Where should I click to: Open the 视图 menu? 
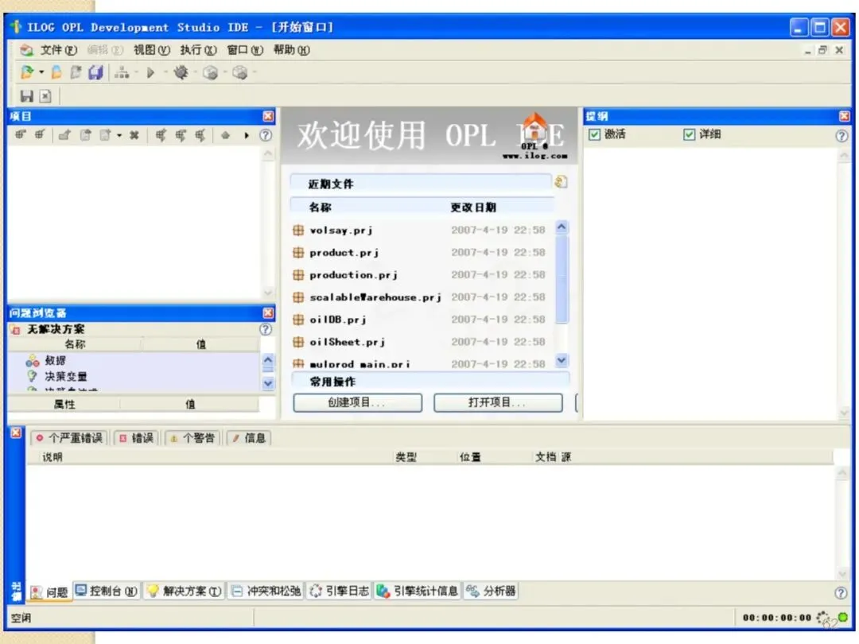151,50
